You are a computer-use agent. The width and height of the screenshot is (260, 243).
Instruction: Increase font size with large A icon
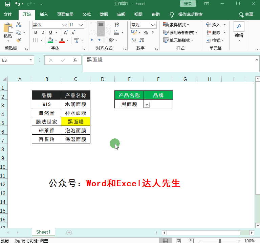[x=66, y=32]
